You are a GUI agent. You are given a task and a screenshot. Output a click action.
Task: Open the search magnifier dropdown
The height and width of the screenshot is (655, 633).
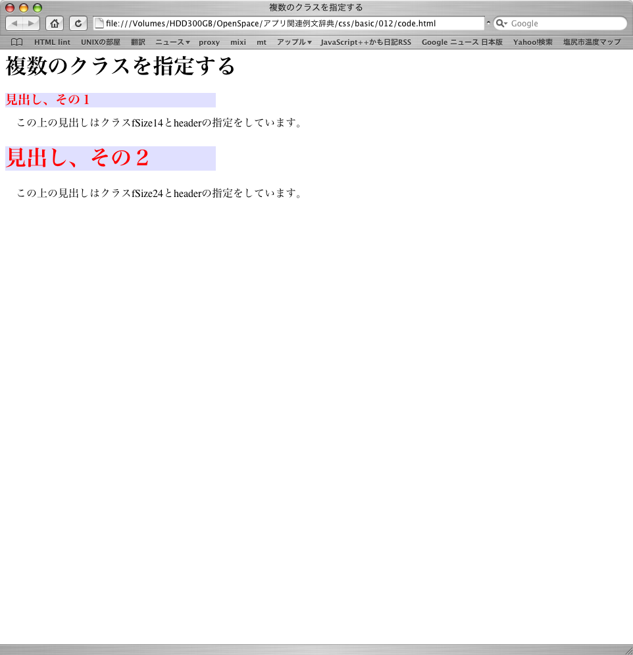click(x=501, y=24)
